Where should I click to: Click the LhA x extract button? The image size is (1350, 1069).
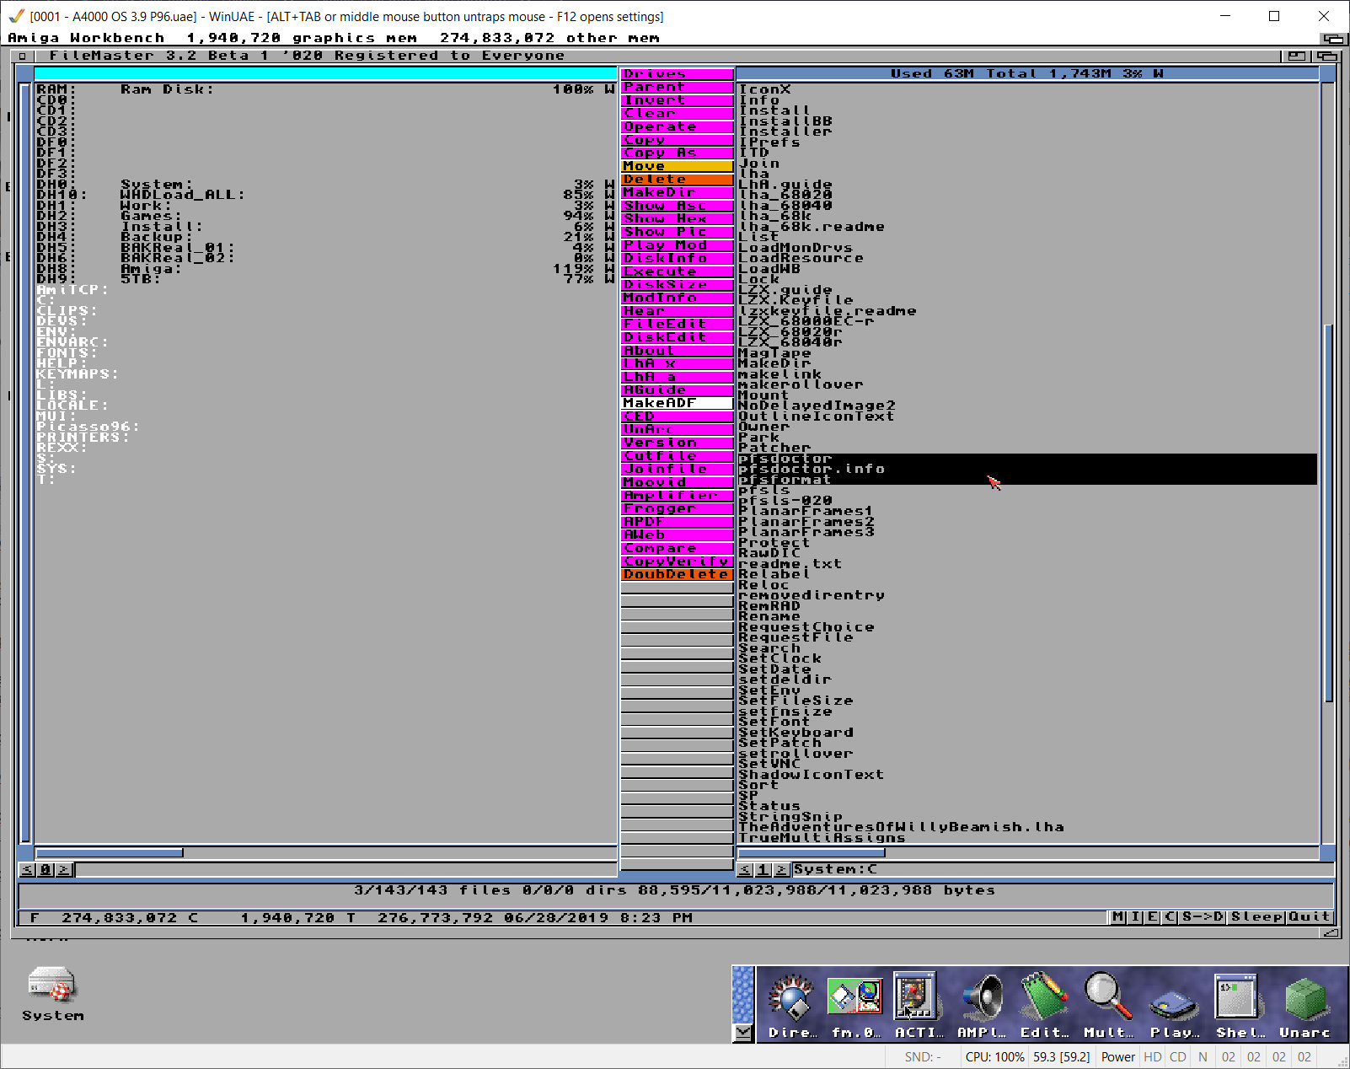[x=677, y=363]
